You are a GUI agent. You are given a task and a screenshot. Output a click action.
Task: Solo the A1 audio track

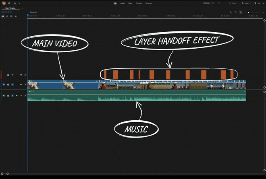(21, 96)
